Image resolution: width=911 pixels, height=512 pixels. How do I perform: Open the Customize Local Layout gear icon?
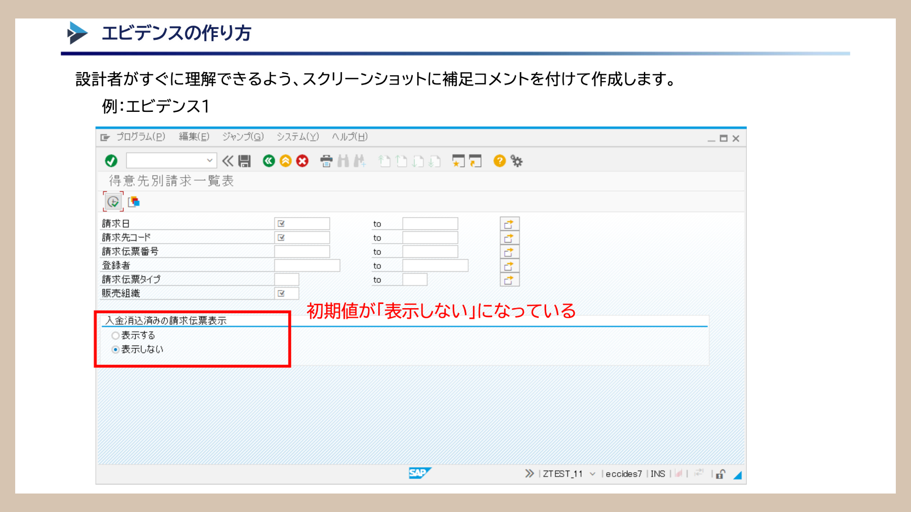coord(516,161)
